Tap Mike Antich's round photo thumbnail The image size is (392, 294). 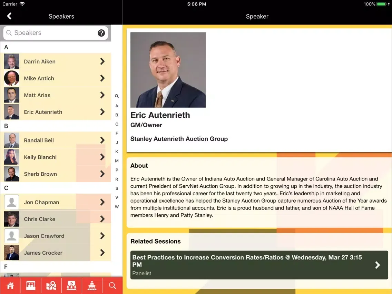click(x=11, y=78)
